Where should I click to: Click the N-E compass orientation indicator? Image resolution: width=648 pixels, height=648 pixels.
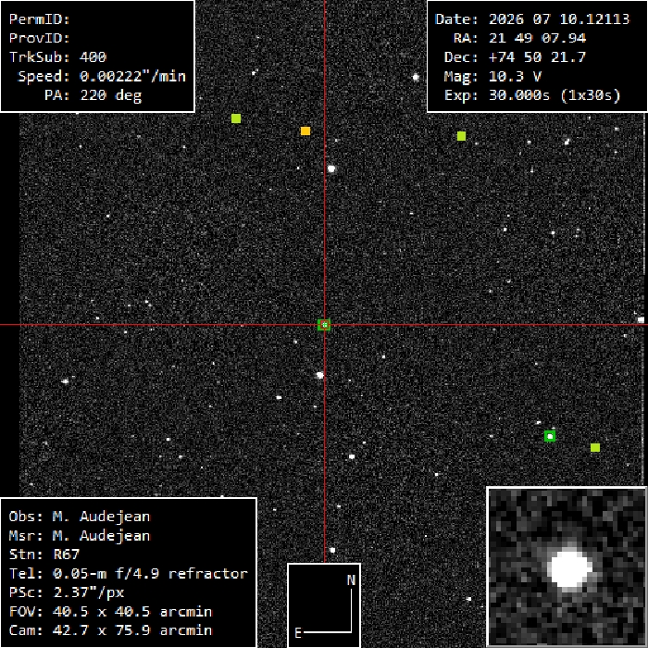tap(324, 605)
